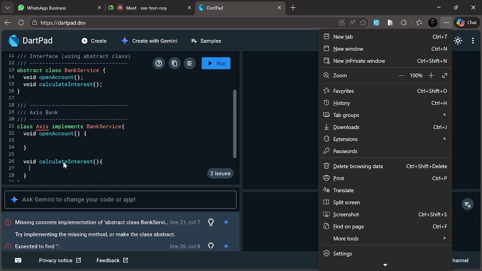Open DartPad vertical dots menu
Image resolution: width=482 pixels, height=271 pixels.
473,41
